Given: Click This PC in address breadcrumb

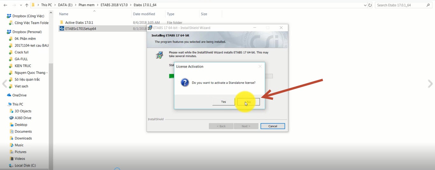Looking at the screenshot, I should coord(46,5).
